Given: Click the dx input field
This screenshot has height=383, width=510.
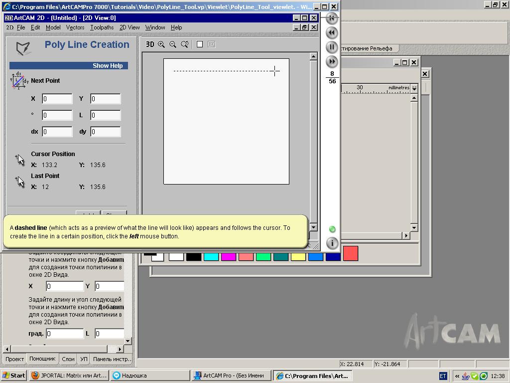Looking at the screenshot, I should point(57,132).
